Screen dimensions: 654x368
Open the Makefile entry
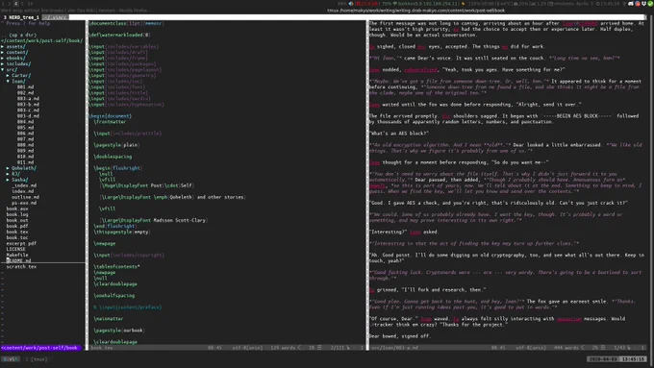pyautogui.click(x=17, y=255)
